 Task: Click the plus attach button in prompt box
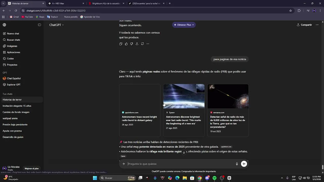pos(124,164)
